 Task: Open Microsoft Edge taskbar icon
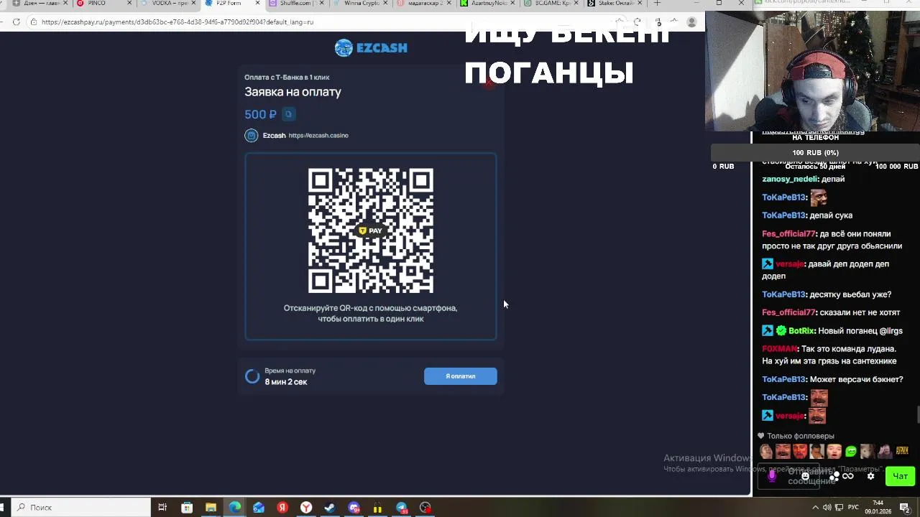pos(235,508)
